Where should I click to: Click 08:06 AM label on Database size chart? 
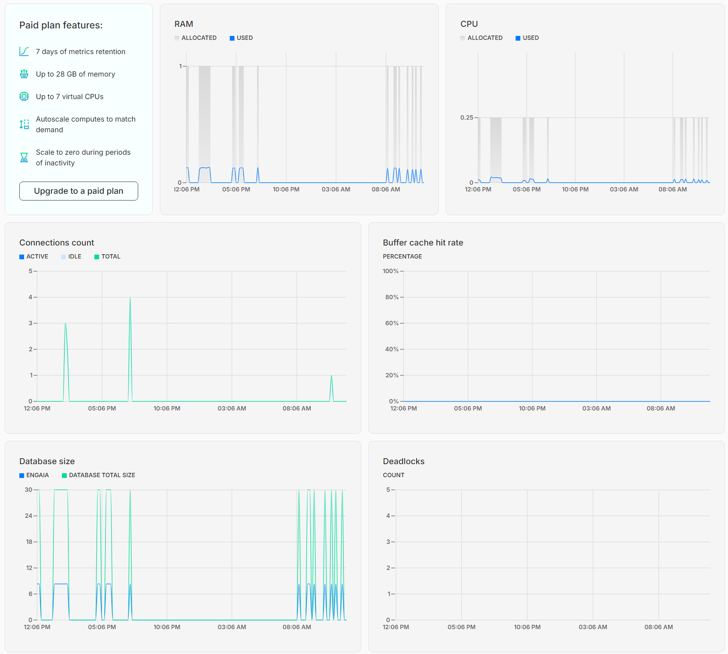pos(296,627)
